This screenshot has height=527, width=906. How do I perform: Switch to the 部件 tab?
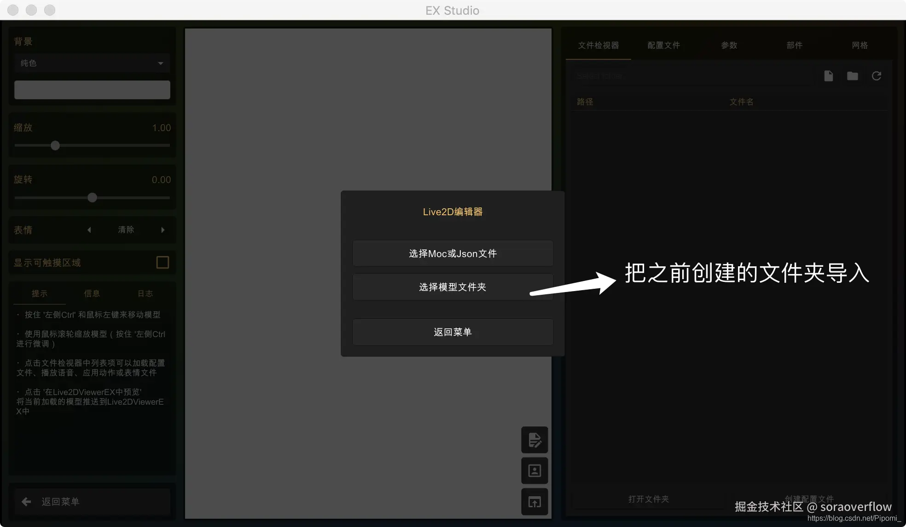(794, 45)
